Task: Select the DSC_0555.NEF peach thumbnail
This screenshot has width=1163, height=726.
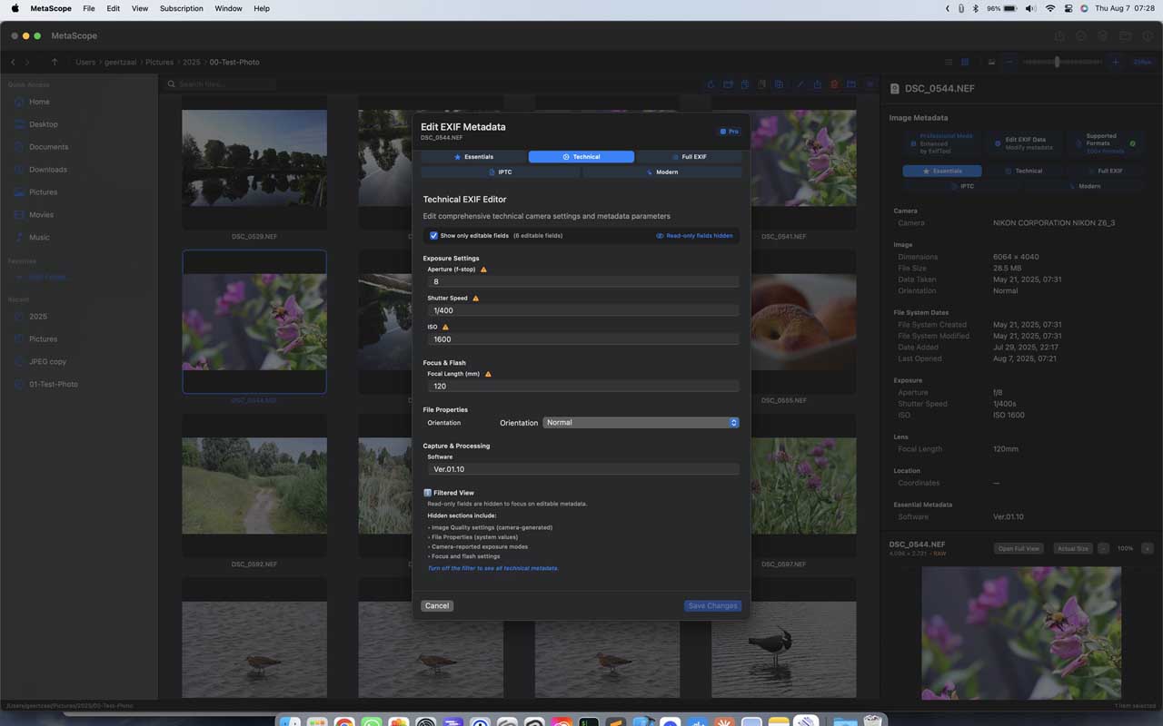Action: [x=783, y=322]
